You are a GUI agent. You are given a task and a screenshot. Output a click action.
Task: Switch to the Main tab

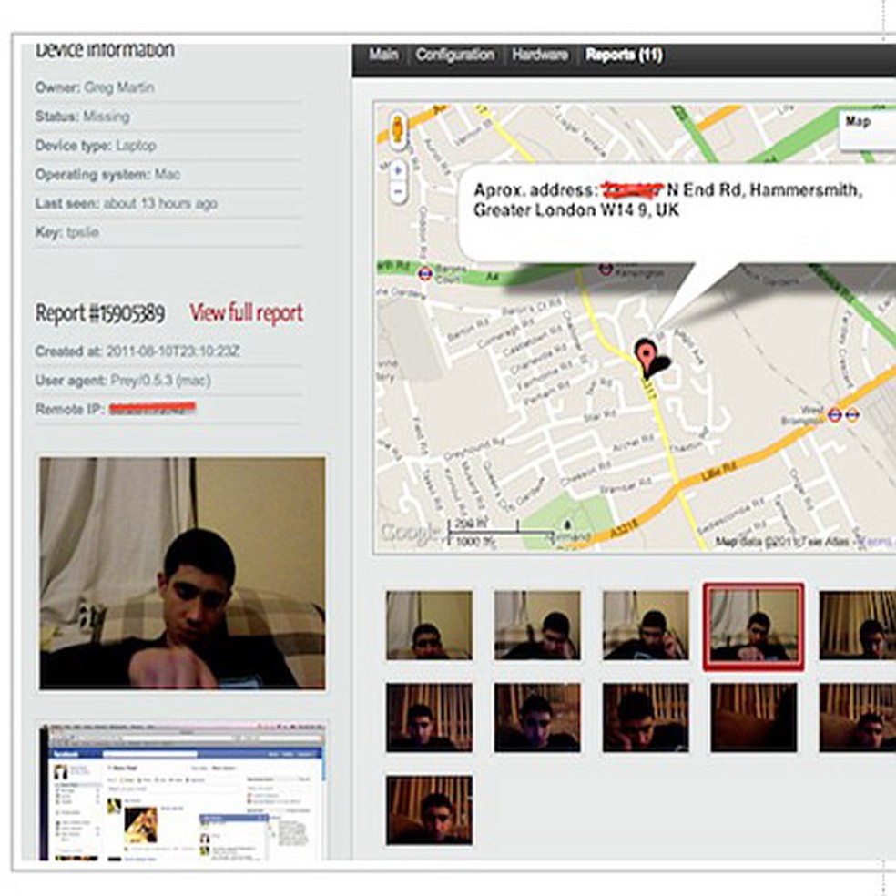(x=382, y=56)
